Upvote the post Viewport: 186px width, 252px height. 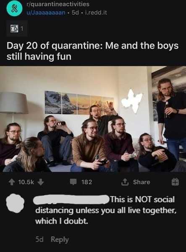(12, 182)
